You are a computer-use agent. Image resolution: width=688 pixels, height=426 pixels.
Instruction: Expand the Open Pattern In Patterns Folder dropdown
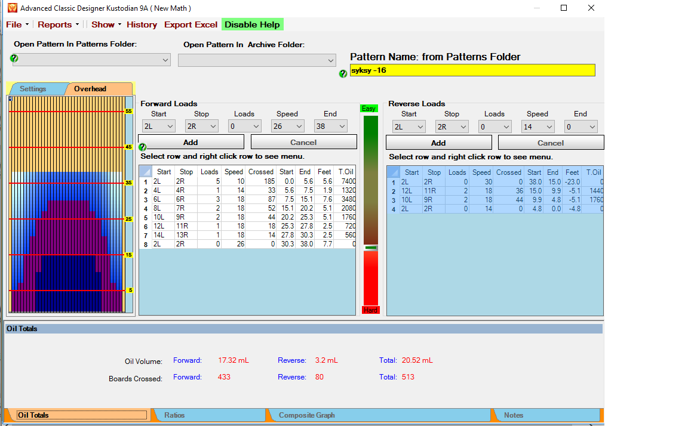[x=91, y=60]
